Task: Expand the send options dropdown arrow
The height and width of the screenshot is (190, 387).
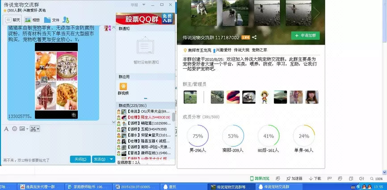Action: coord(112,159)
